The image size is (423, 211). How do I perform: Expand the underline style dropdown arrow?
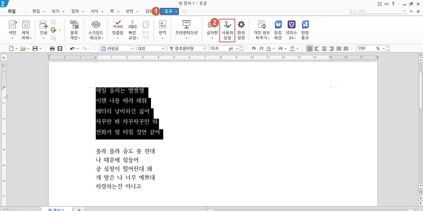point(273,49)
